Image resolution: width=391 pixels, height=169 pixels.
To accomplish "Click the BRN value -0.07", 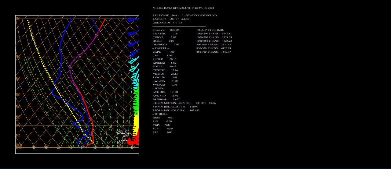I will (x=170, y=118).
